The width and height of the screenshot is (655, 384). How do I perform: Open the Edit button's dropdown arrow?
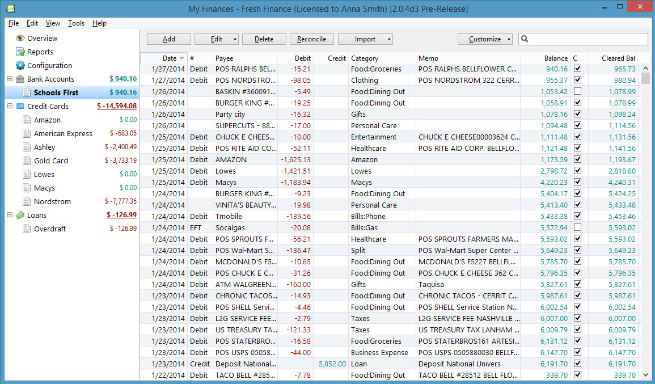click(x=235, y=39)
